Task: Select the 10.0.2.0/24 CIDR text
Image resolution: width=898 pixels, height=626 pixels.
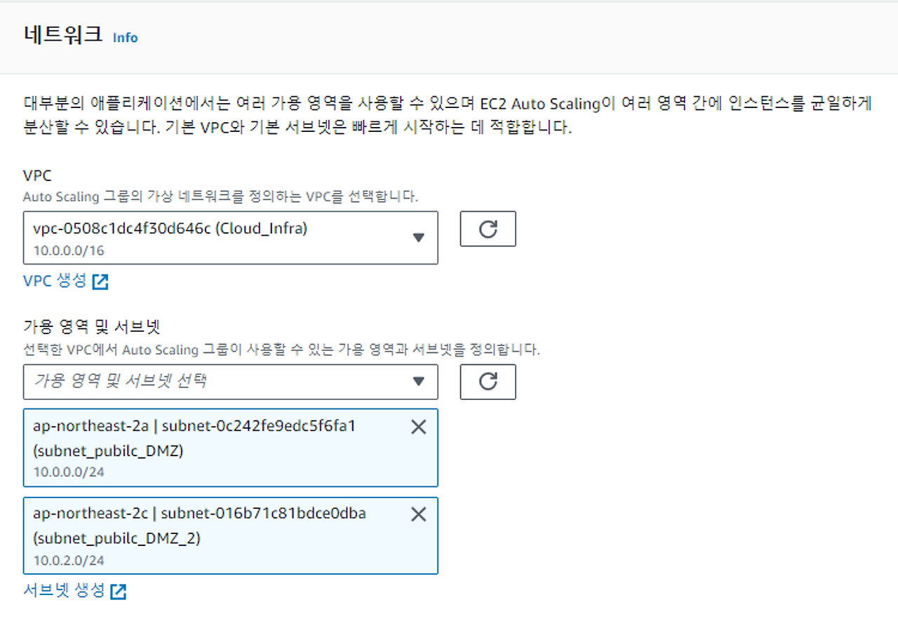Action: click(x=69, y=561)
